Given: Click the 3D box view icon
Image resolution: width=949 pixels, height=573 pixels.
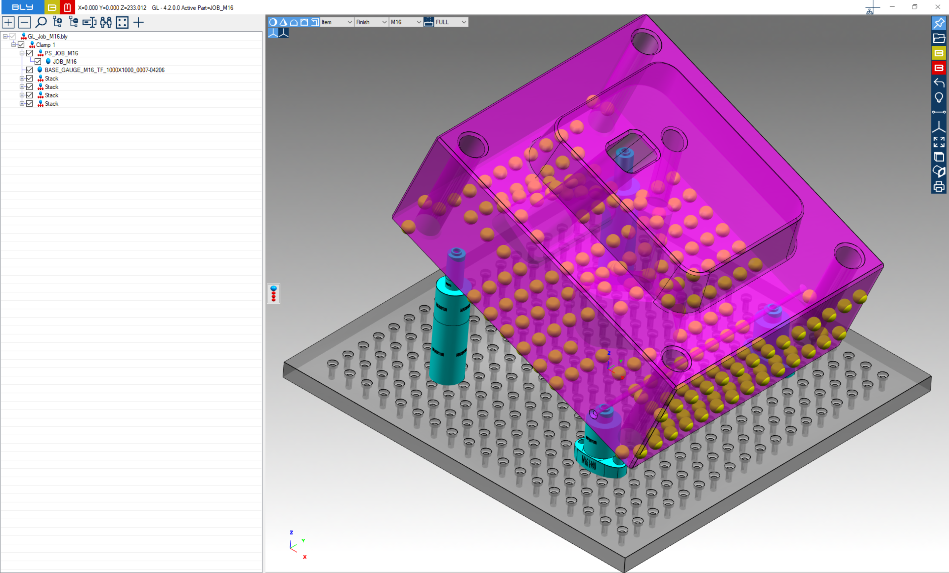Looking at the screenshot, I should click(x=939, y=157).
